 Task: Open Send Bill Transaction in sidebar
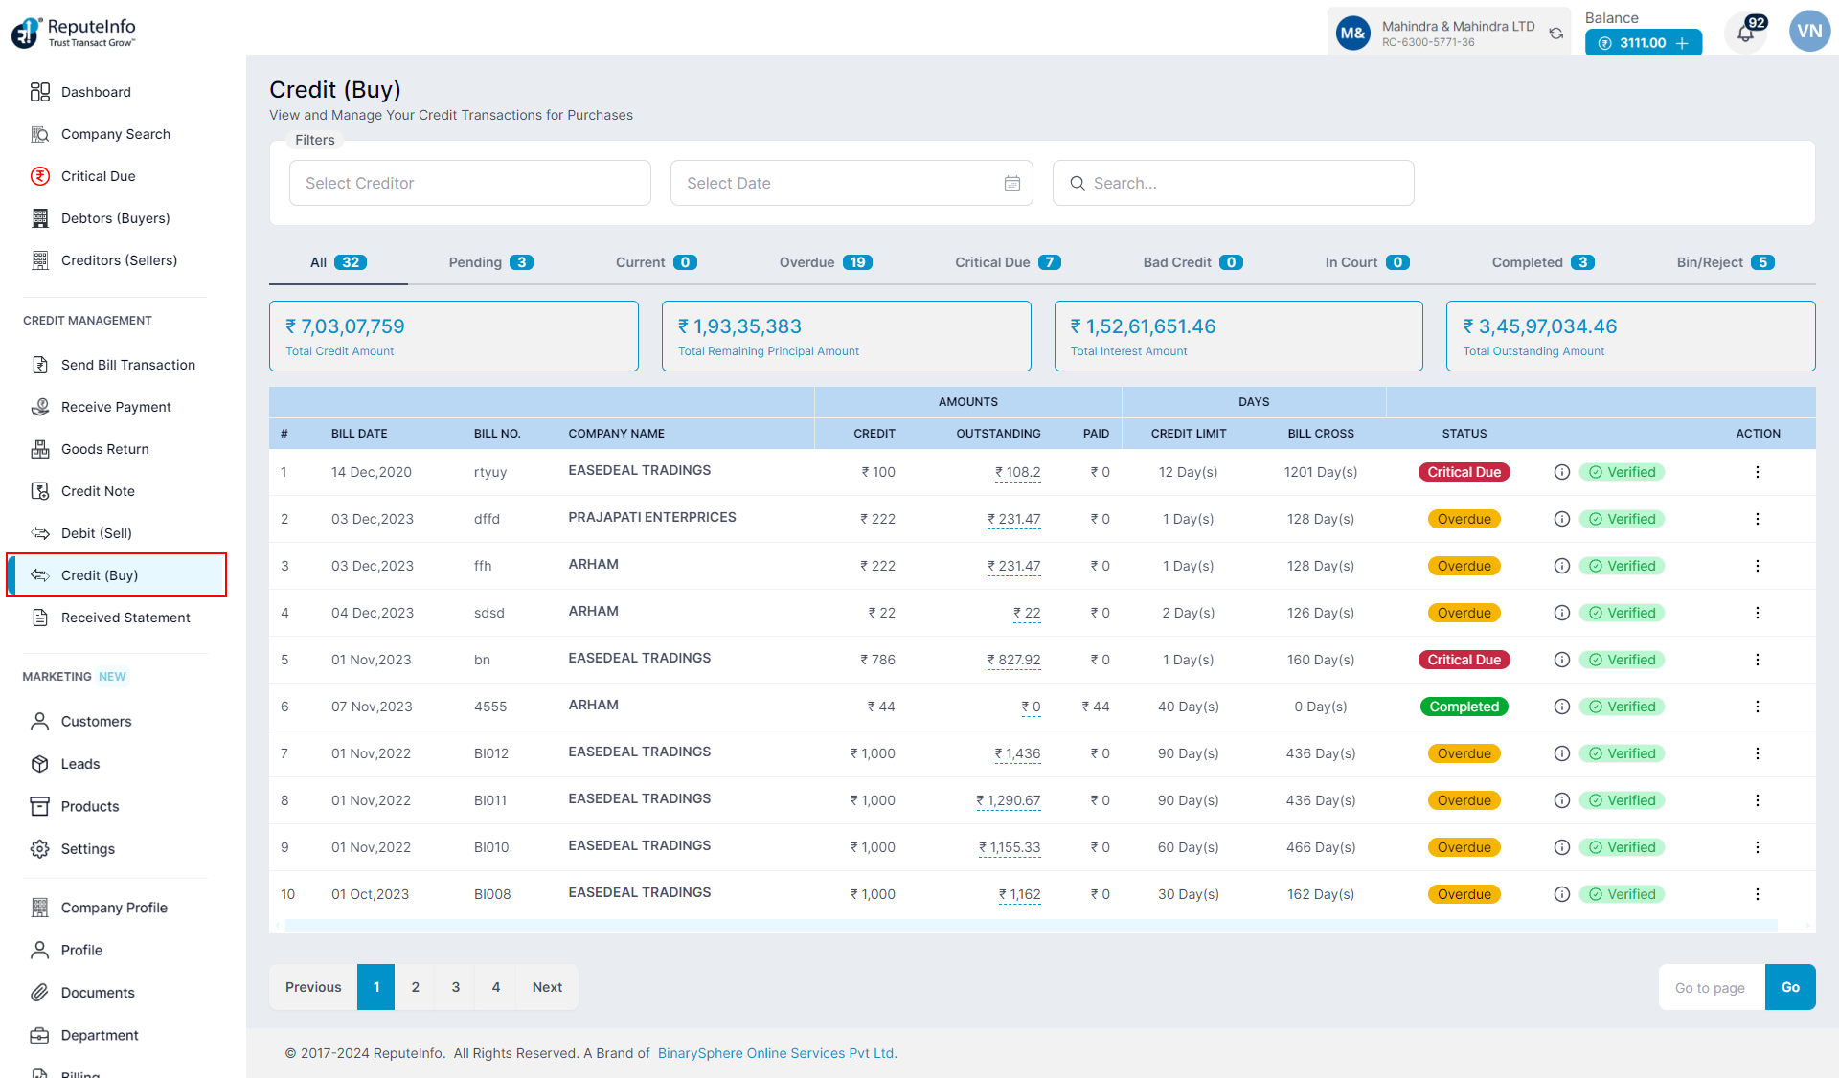(x=127, y=365)
